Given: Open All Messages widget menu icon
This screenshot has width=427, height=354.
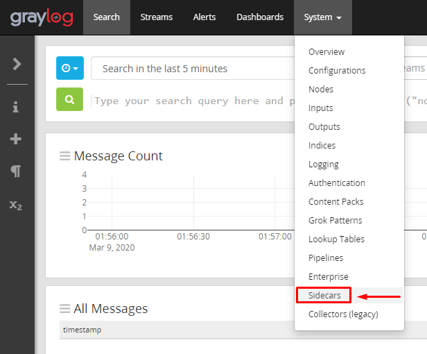Looking at the screenshot, I should click(x=64, y=309).
